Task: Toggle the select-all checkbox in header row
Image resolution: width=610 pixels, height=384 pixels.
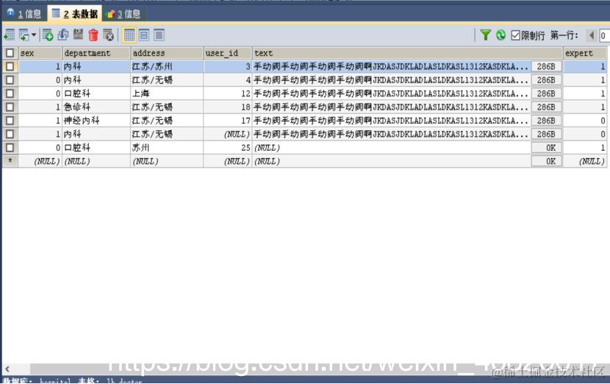Action: click(x=10, y=53)
